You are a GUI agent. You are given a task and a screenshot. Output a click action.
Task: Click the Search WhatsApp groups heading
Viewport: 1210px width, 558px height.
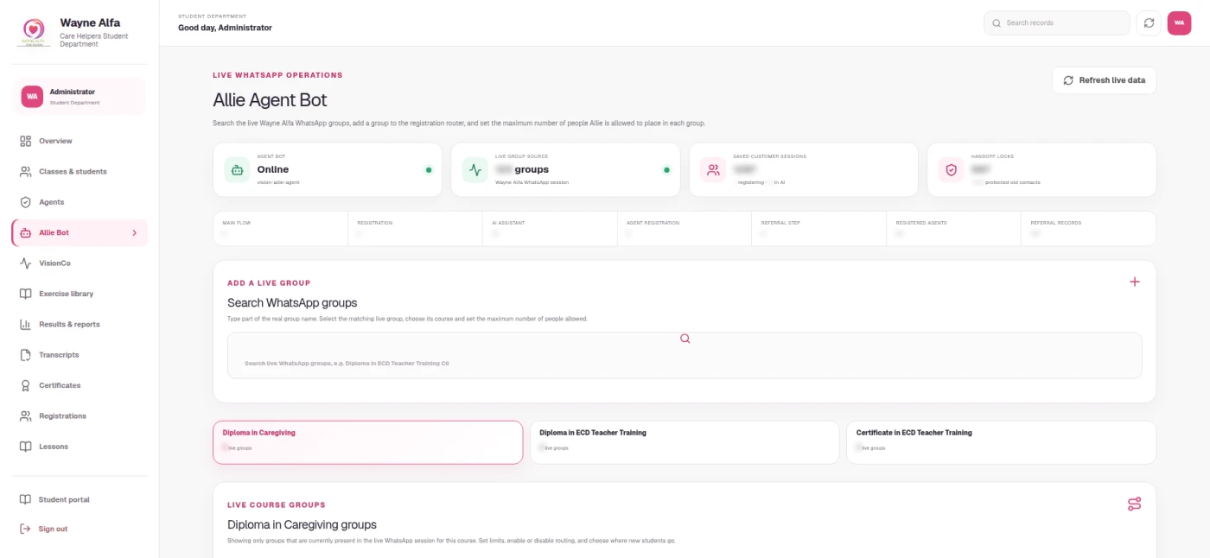pyautogui.click(x=292, y=303)
